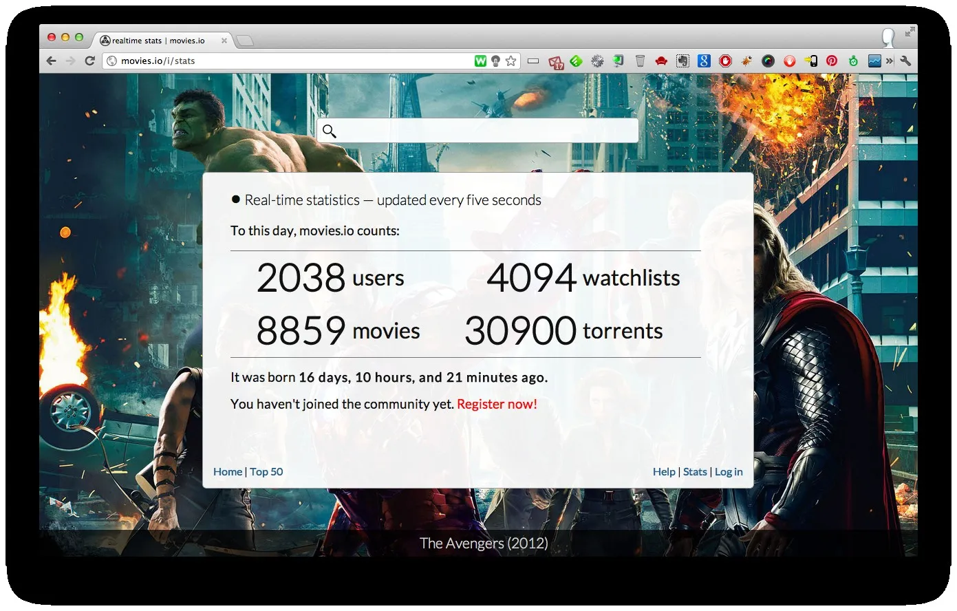Image resolution: width=957 pixels, height=611 pixels.
Task: Open the red stop-sign AdBlock extension
Action: (725, 61)
